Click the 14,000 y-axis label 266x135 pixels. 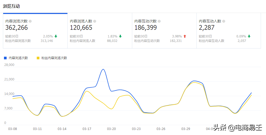[9, 94]
